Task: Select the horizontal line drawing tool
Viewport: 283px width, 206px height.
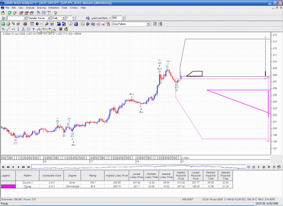Action: (x=13, y=29)
